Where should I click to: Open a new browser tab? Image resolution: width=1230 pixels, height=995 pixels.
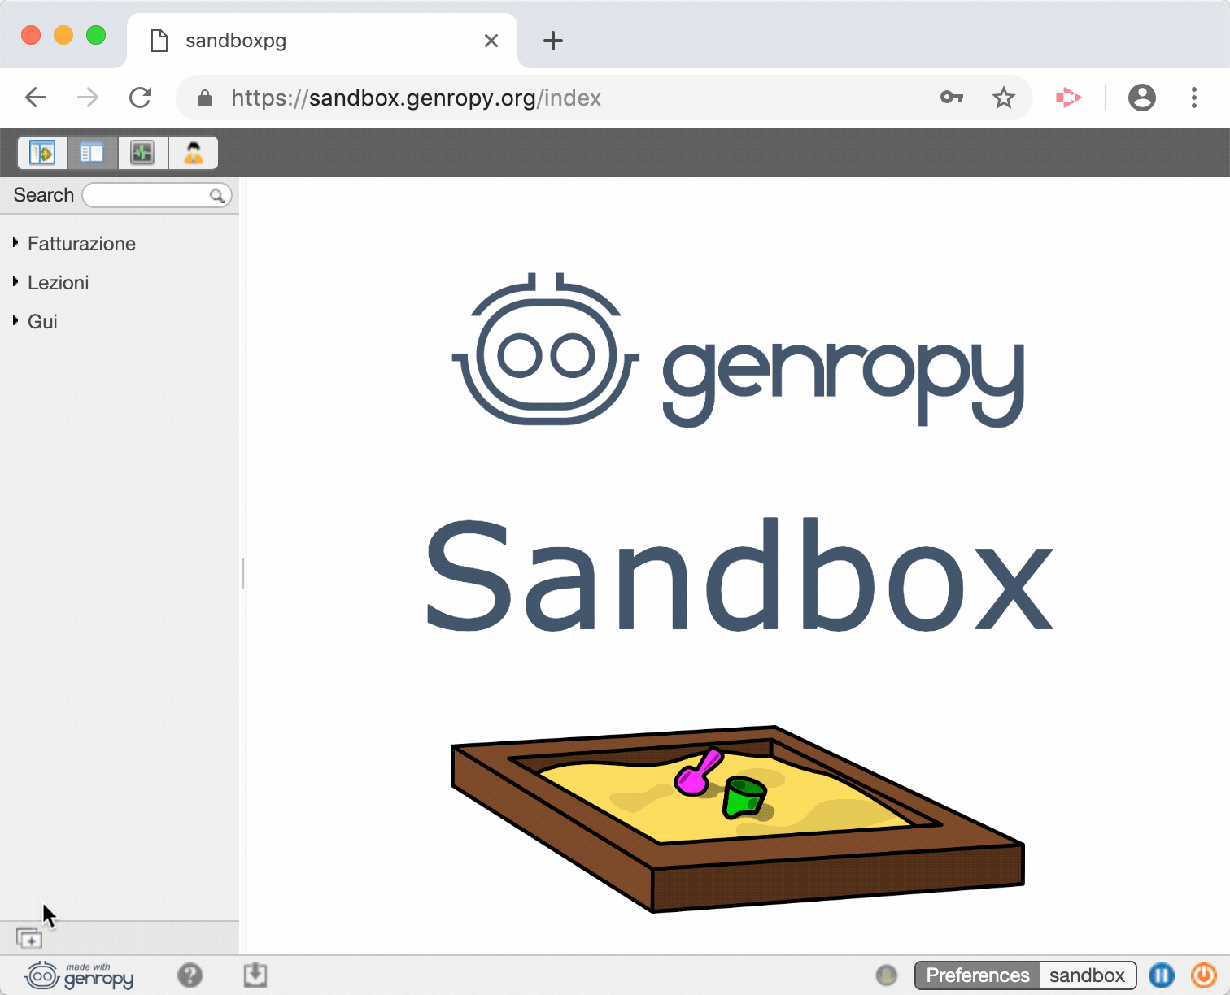[x=553, y=41]
